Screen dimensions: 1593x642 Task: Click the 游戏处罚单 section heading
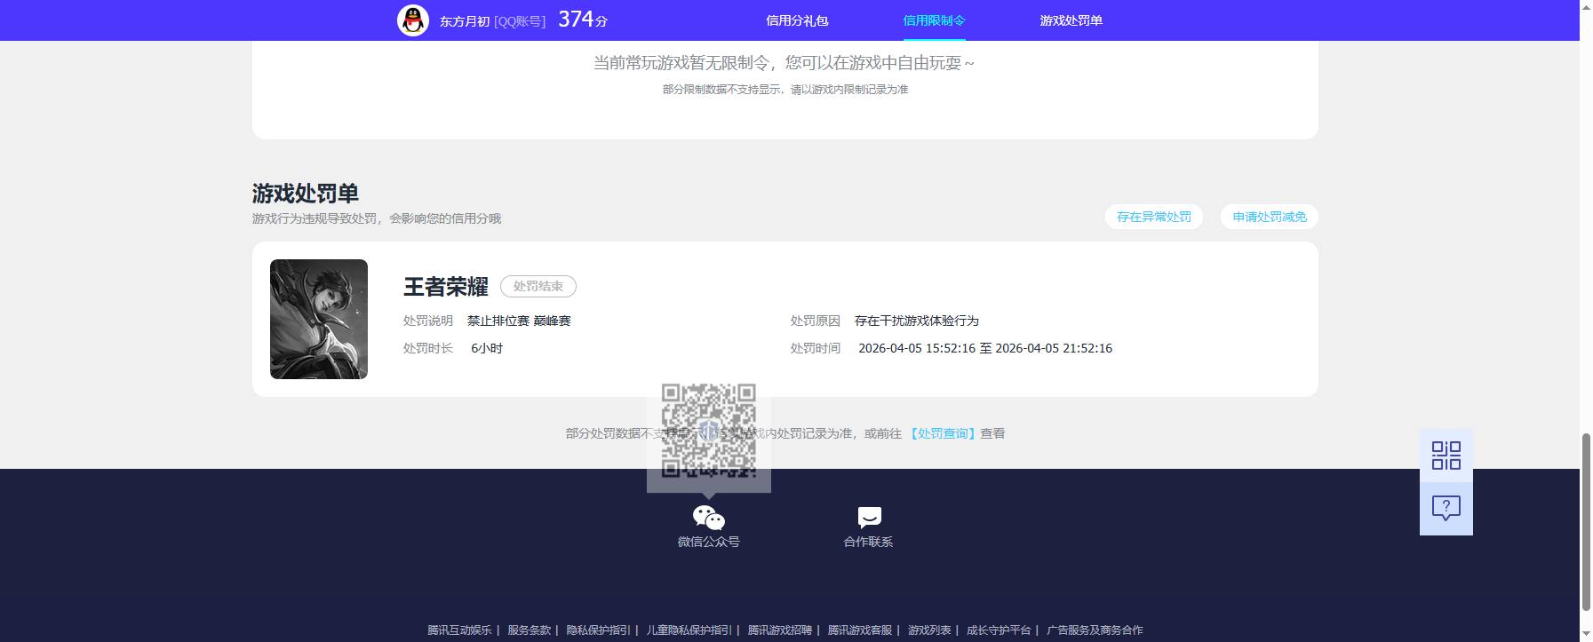(306, 194)
